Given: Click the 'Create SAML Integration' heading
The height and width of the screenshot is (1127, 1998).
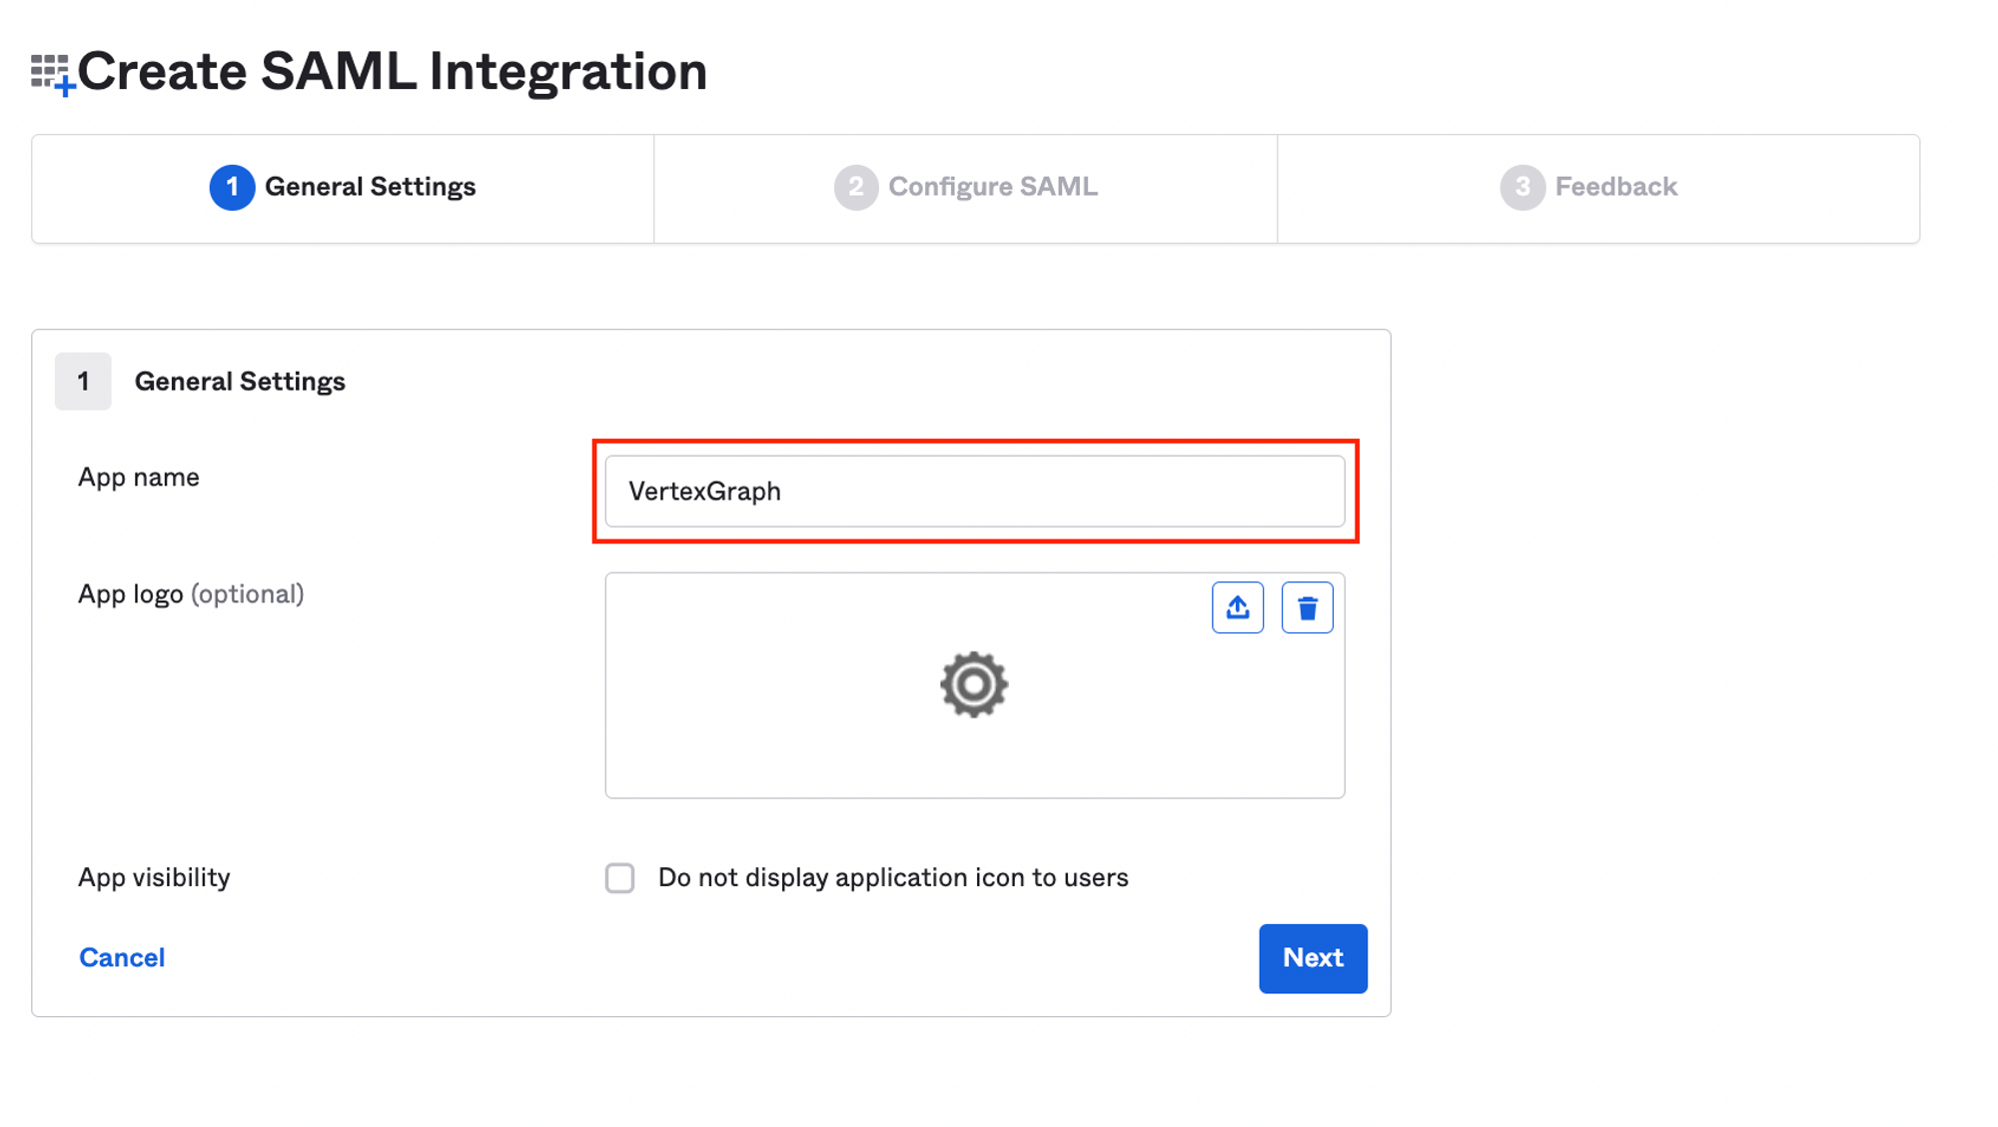Looking at the screenshot, I should tap(393, 72).
